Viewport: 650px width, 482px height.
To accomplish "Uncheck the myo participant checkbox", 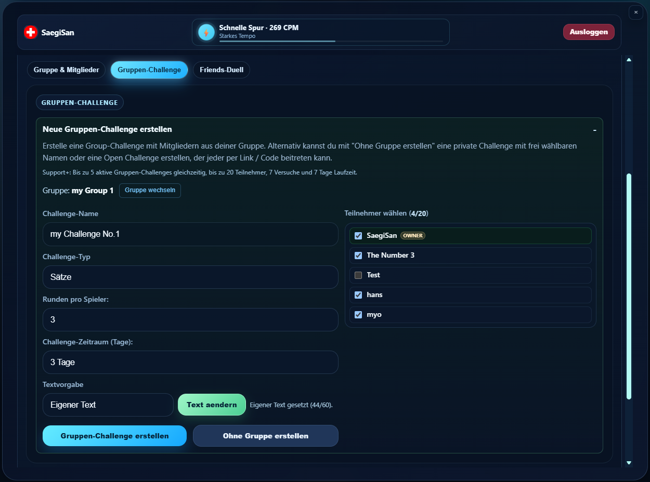I will [358, 315].
